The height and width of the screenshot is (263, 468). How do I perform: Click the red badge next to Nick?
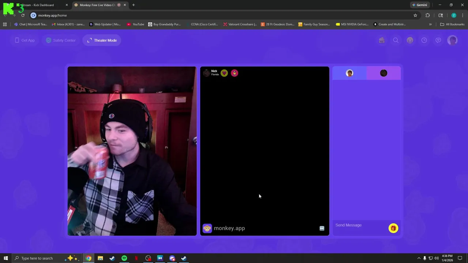click(234, 73)
